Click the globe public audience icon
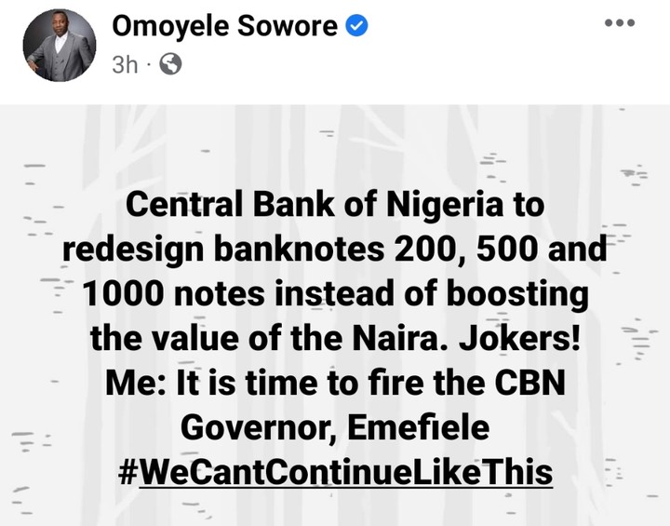Screen dimensions: 670x526 (171, 64)
